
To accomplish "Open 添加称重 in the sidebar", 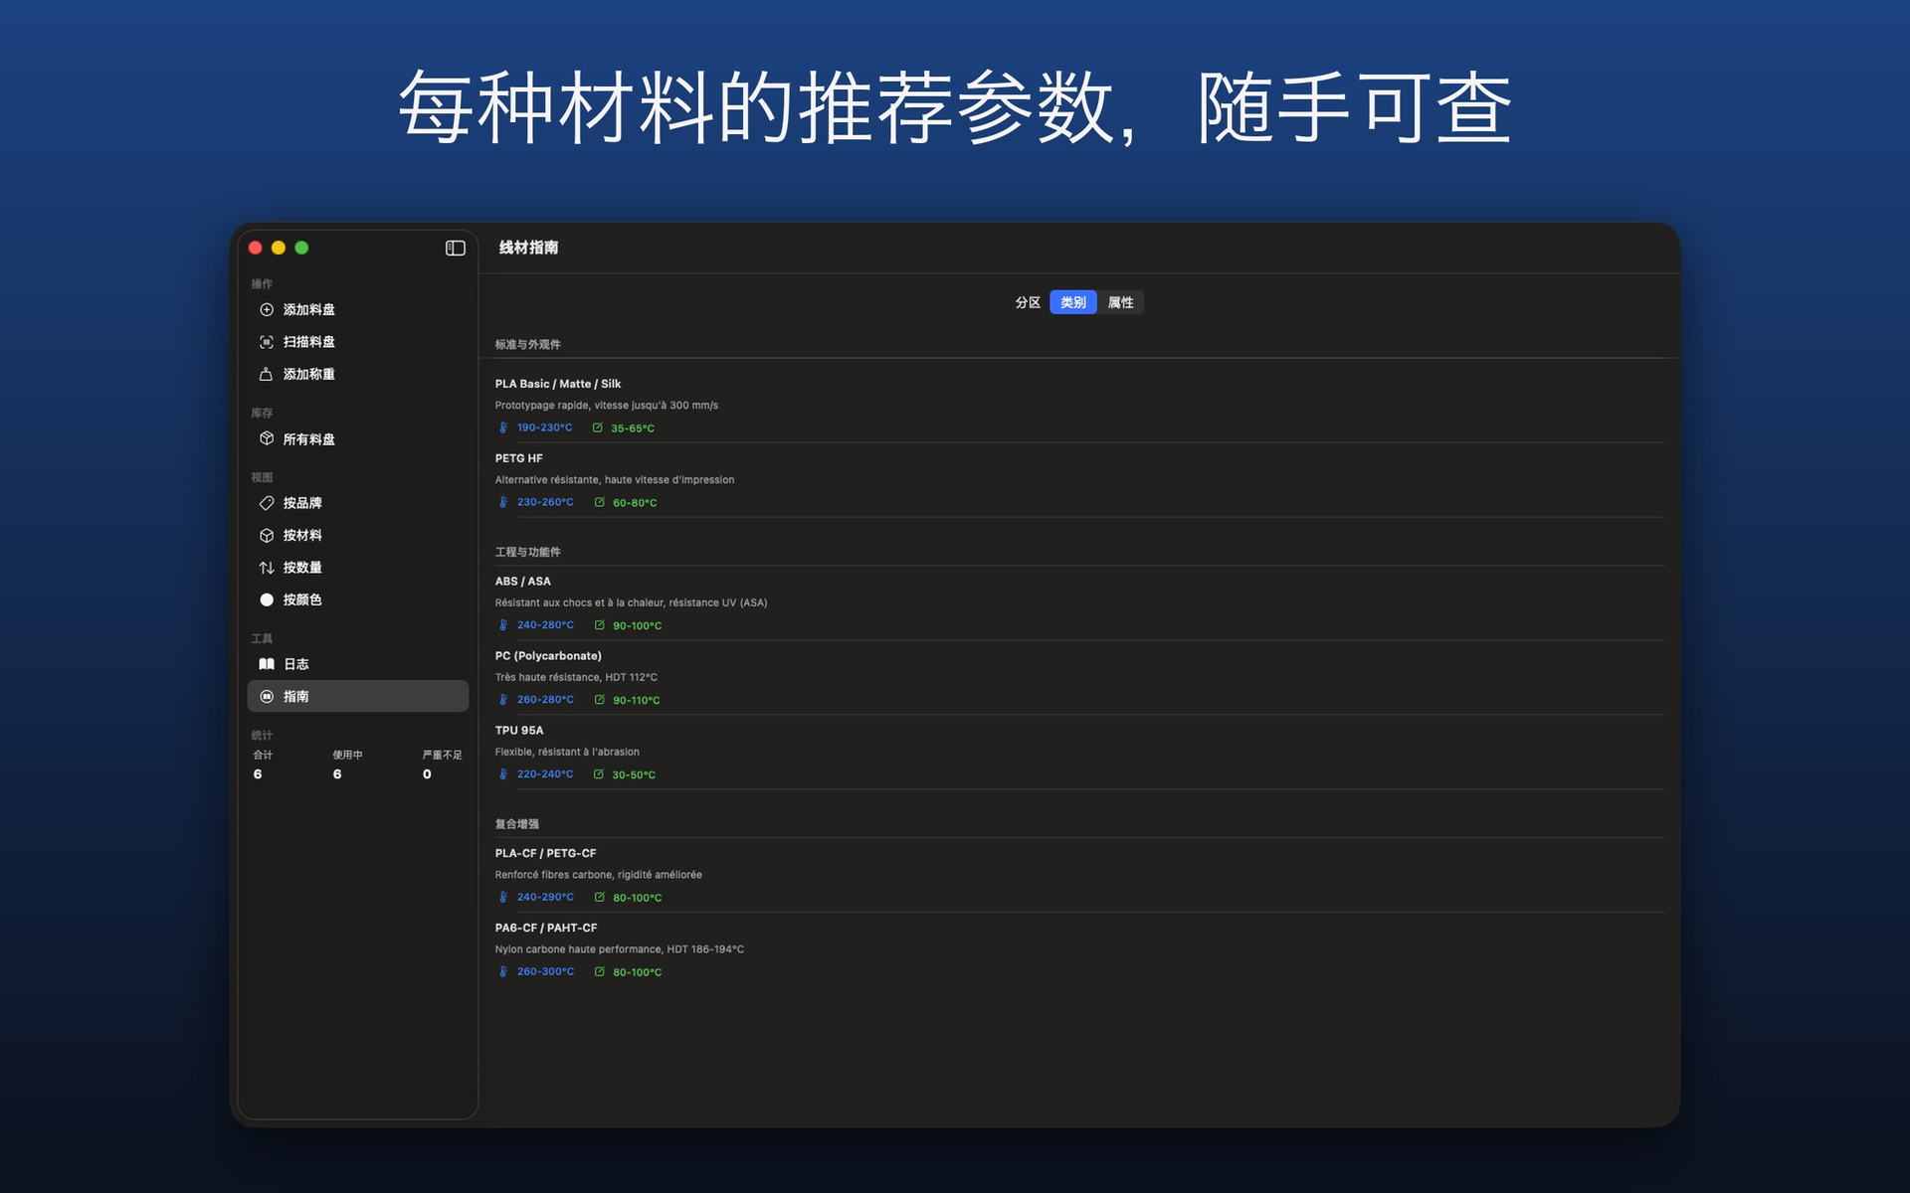I will coord(358,375).
